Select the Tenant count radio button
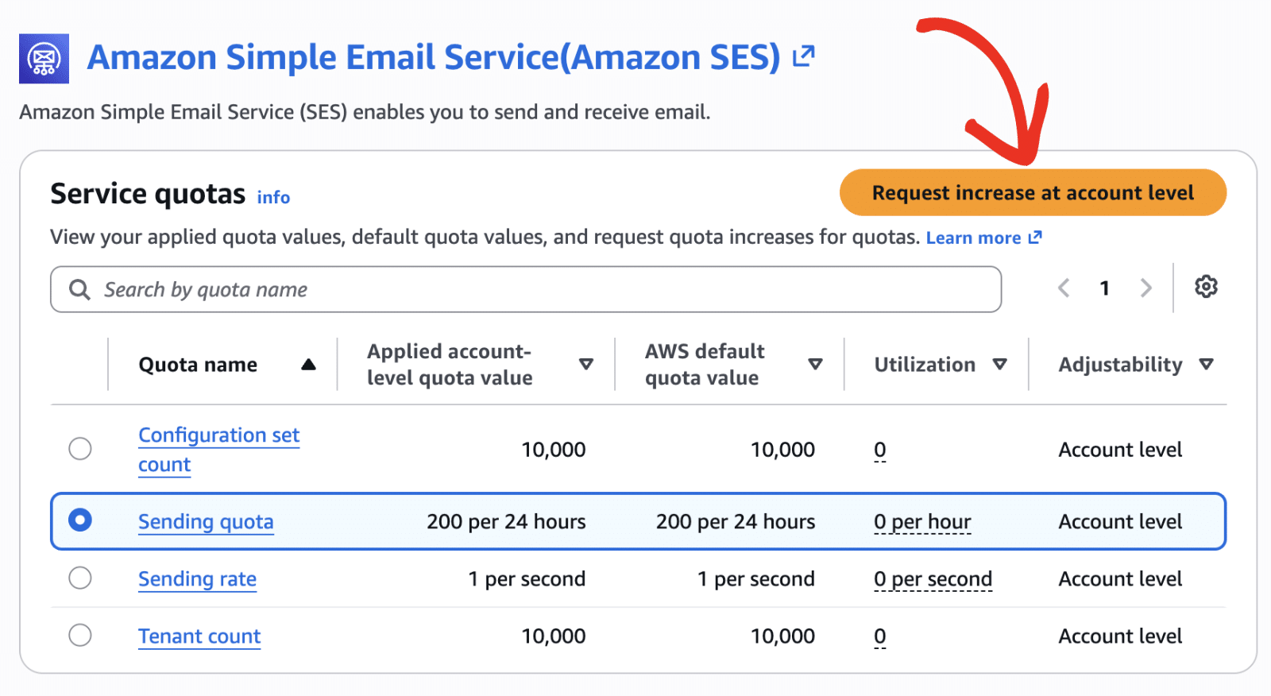Screen dimensions: 1271x696 [x=80, y=635]
